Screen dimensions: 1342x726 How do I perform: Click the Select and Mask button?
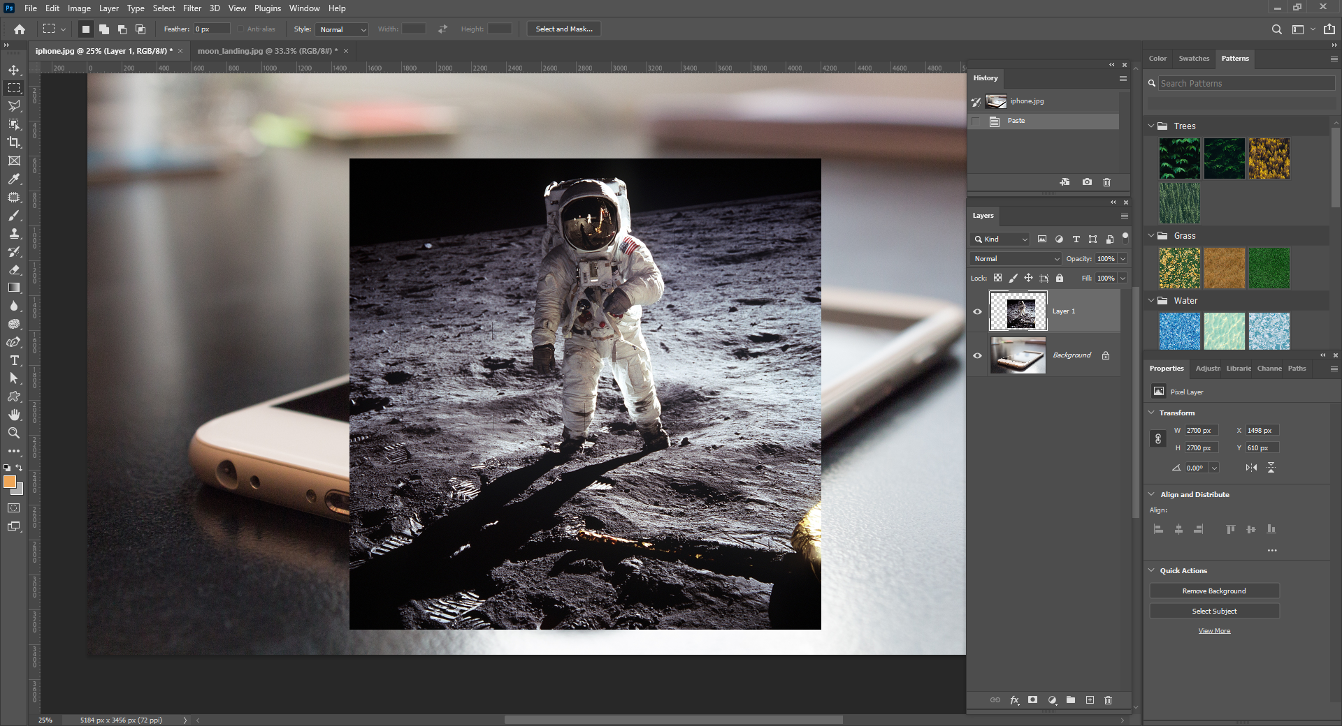coord(564,29)
